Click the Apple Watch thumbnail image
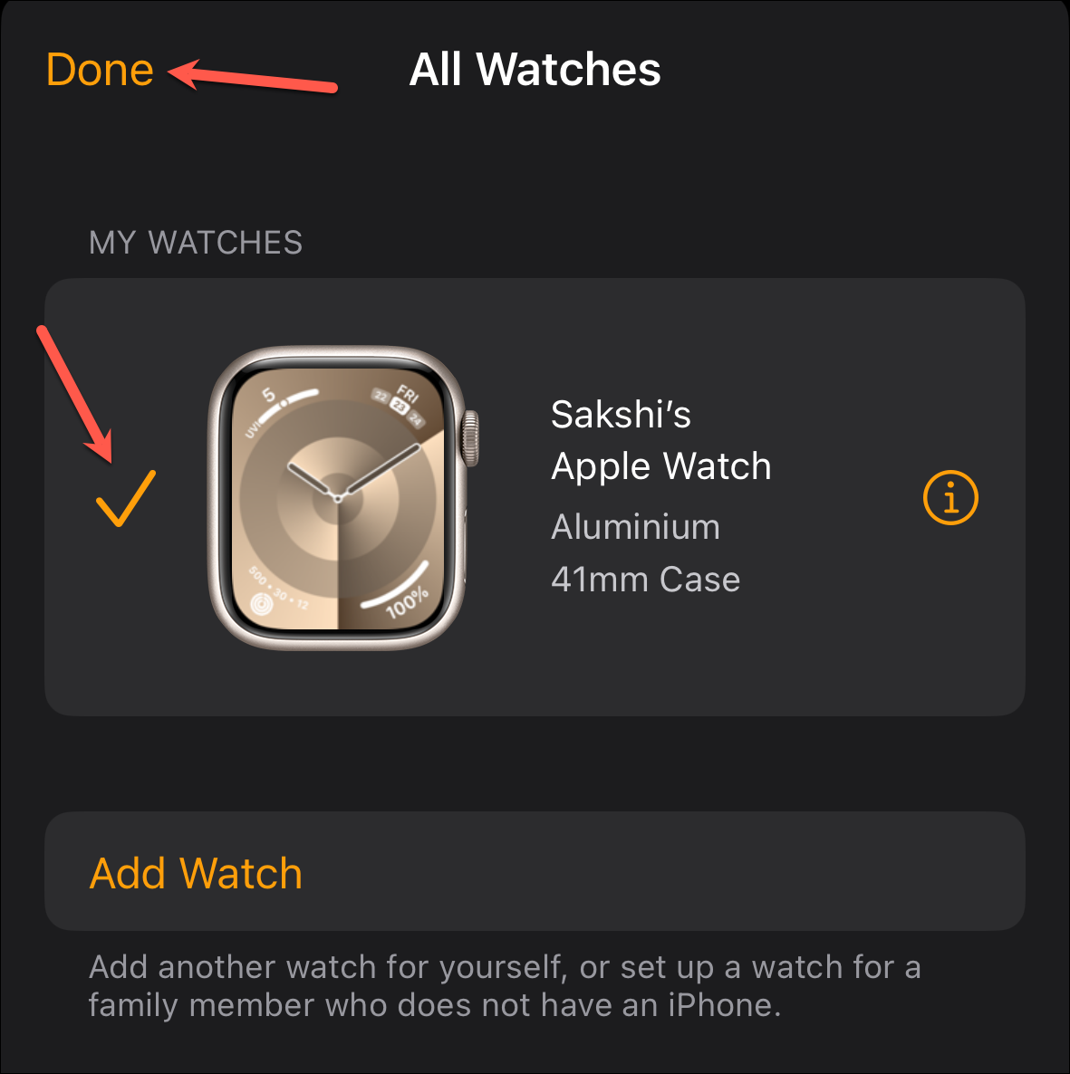The image size is (1070, 1074). pos(342,498)
